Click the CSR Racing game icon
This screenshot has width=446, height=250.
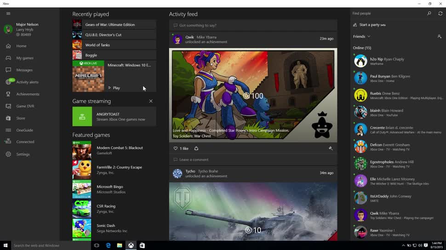click(x=82, y=209)
